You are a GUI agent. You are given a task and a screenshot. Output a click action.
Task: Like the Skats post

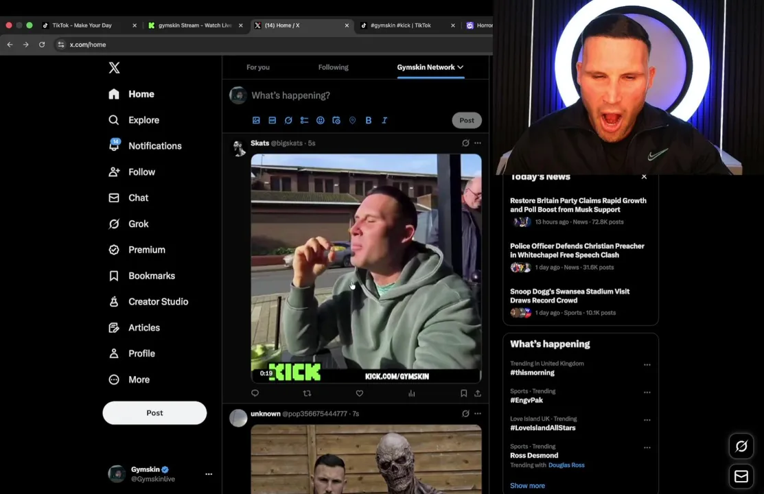click(360, 393)
